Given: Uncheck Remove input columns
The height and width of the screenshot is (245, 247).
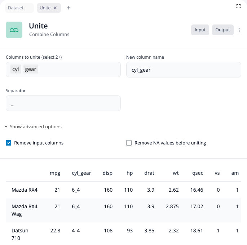Looking at the screenshot, I should tap(9, 143).
